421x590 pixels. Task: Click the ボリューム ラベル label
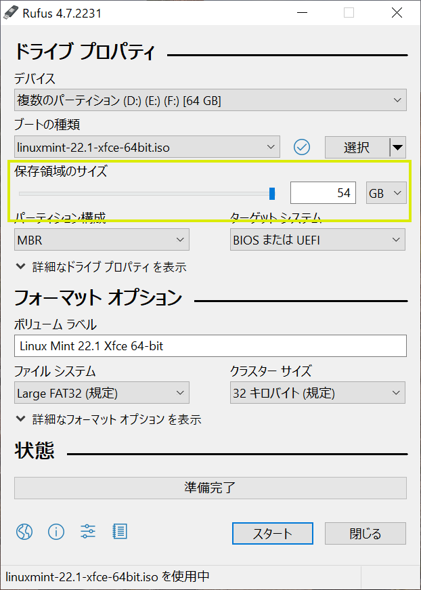[x=56, y=324]
